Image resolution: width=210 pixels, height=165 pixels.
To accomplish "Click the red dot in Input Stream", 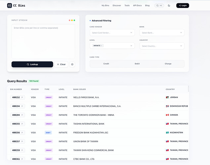I will (69, 20).
